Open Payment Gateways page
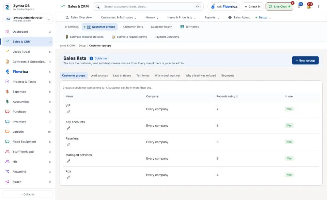Image resolution: width=327 pixels, height=200 pixels. coord(167,37)
